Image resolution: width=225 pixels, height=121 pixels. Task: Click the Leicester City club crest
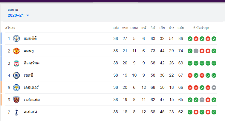click(16, 88)
